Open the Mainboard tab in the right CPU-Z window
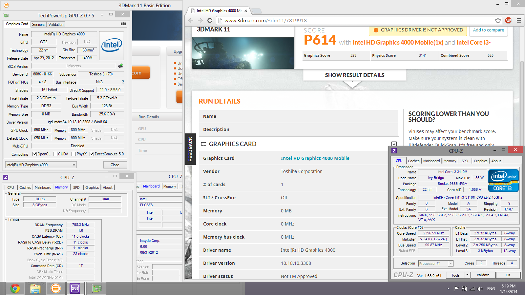 coord(431,161)
